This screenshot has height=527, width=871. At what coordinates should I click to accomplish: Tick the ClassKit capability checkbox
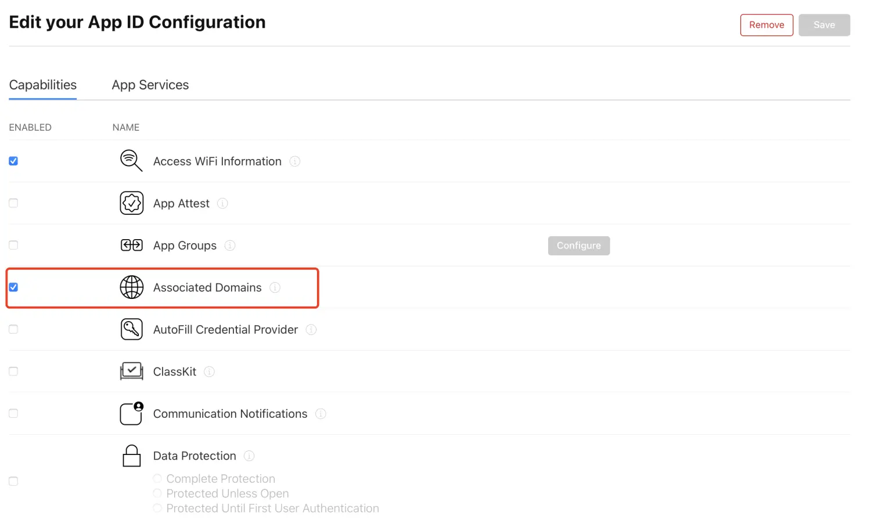pyautogui.click(x=13, y=371)
